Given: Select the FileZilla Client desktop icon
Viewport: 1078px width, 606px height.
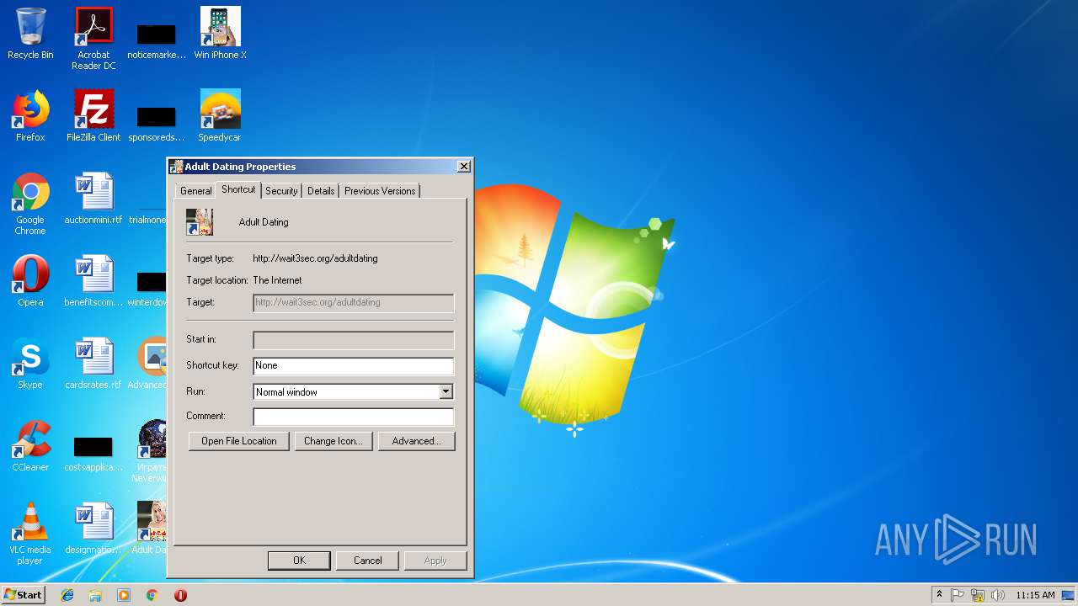Looking at the screenshot, I should point(93,116).
